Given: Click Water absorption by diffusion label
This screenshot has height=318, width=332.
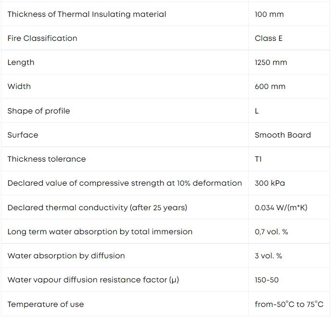Looking at the screenshot, I should click(x=66, y=256).
